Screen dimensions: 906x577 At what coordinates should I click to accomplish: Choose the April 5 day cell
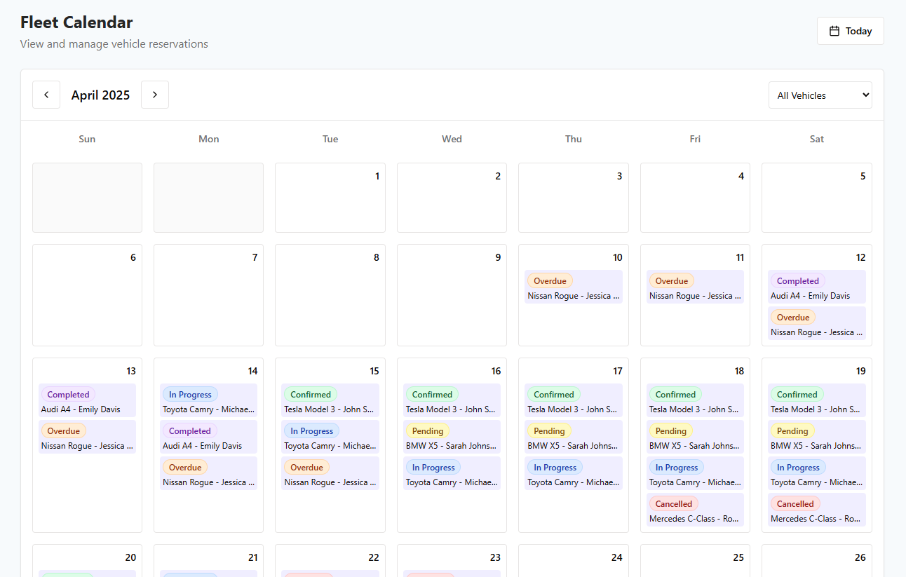817,198
